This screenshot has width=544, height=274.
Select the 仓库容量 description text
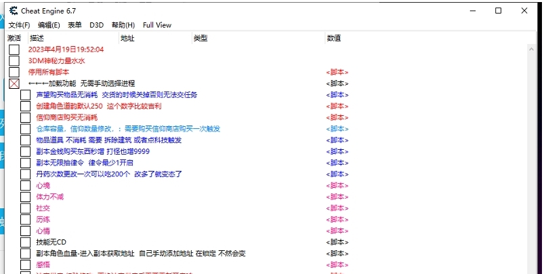pos(128,129)
